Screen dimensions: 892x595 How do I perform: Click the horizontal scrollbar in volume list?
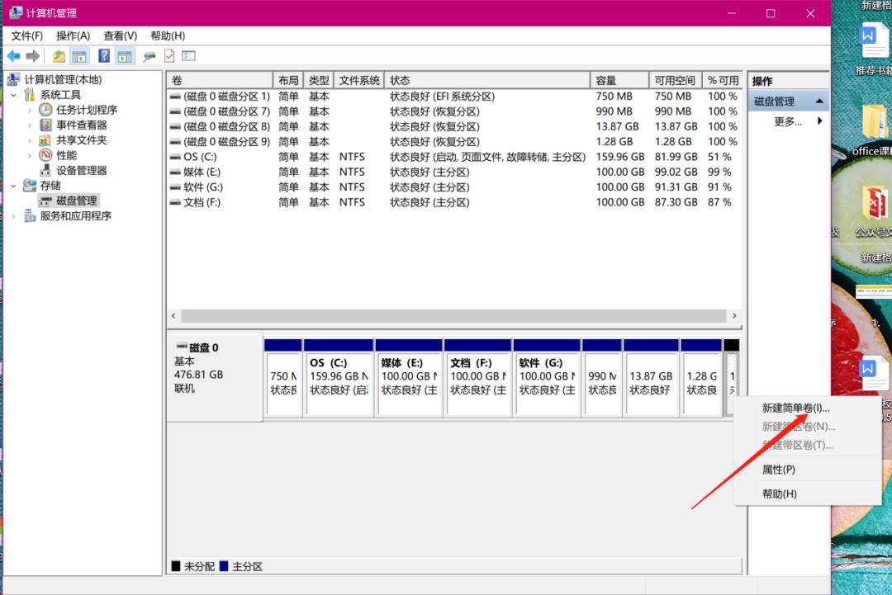tap(453, 316)
